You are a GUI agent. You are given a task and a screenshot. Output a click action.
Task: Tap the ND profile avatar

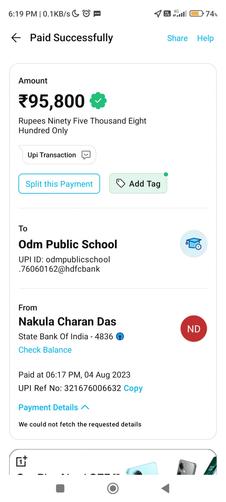click(194, 329)
